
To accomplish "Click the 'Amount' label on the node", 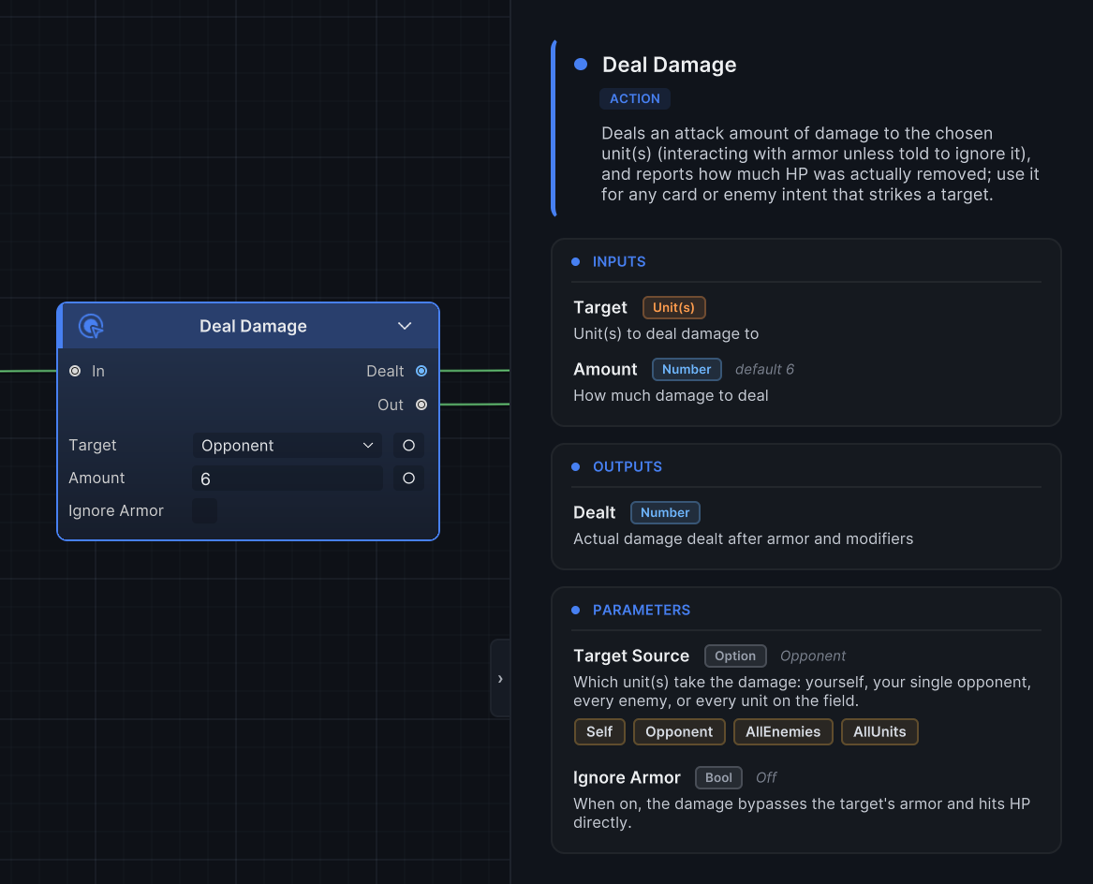I will 96,479.
